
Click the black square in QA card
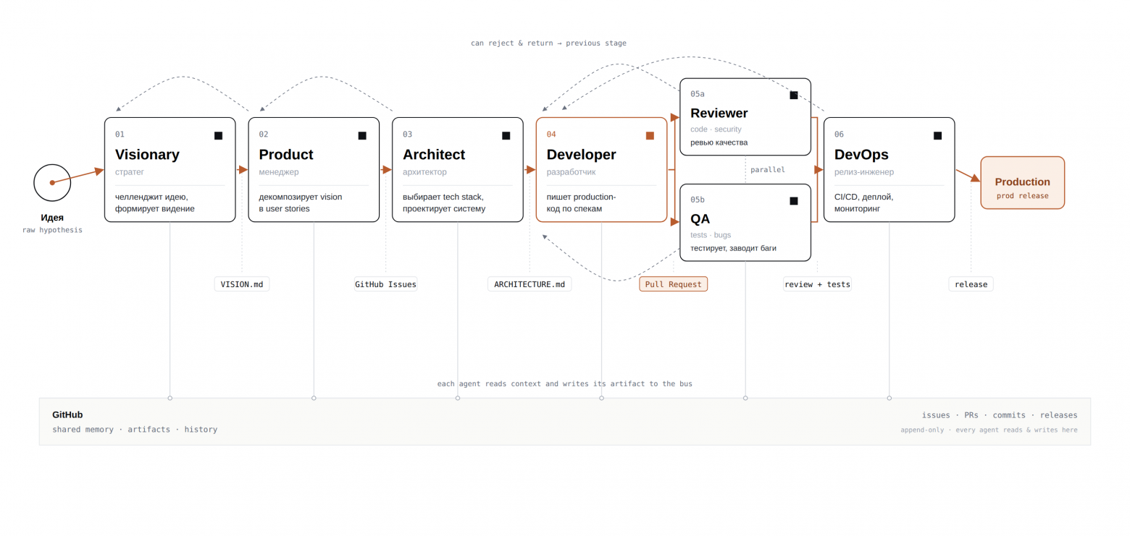(793, 200)
